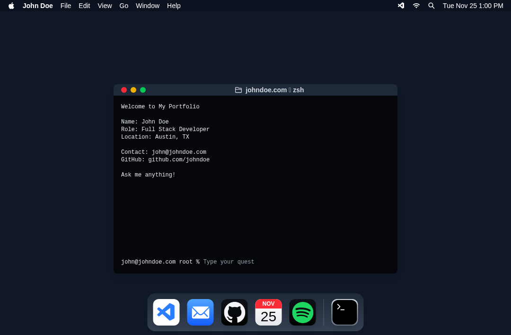Image resolution: width=511 pixels, height=335 pixels.
Task: Open the GitHub link github.com/johndoe
Action: coord(179,159)
